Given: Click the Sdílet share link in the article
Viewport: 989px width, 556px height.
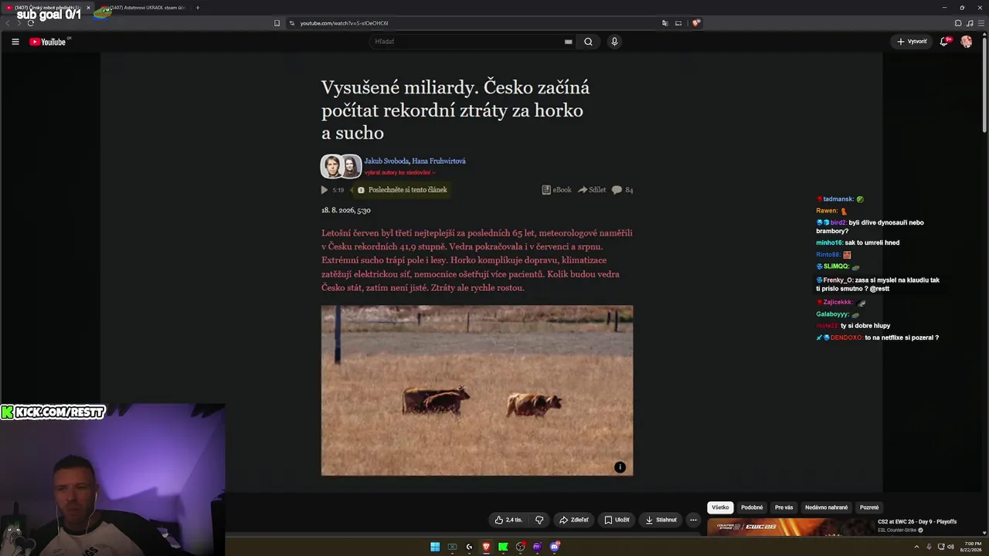Looking at the screenshot, I should 592,190.
